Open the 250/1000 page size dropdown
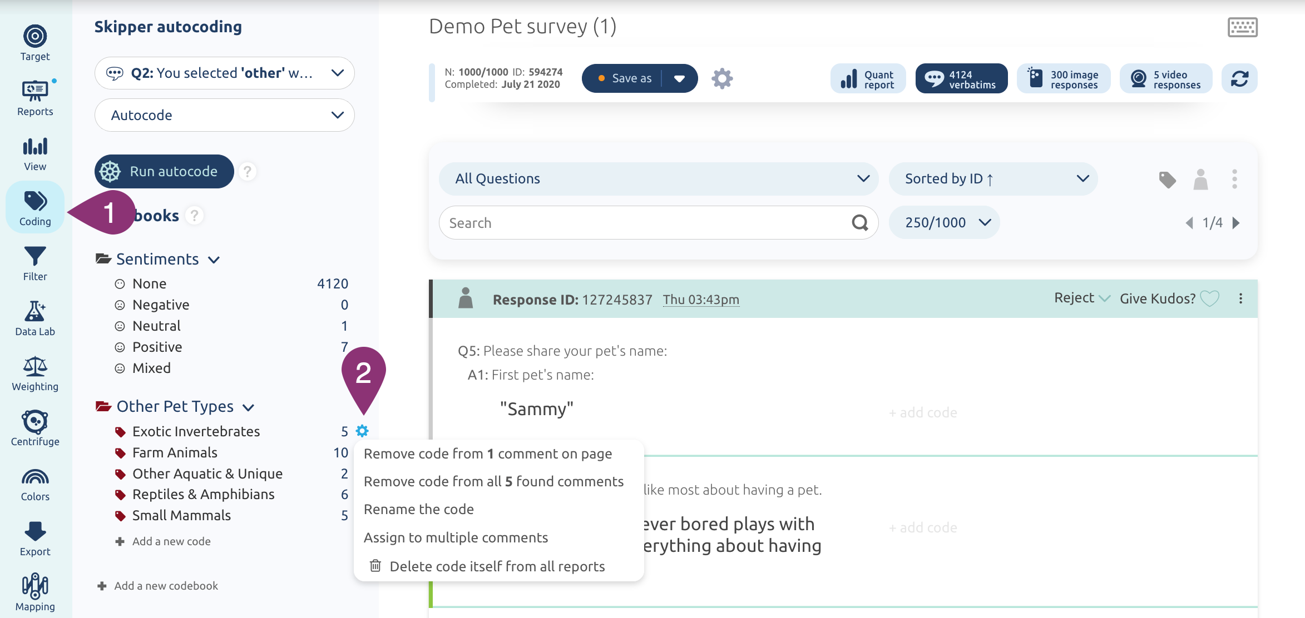 click(944, 222)
